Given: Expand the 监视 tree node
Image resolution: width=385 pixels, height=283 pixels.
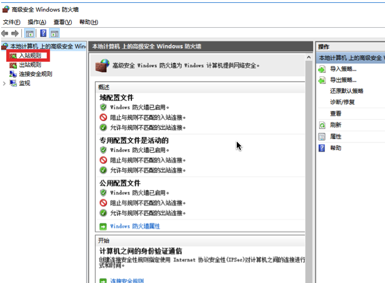Looking at the screenshot, I should click(x=4, y=83).
